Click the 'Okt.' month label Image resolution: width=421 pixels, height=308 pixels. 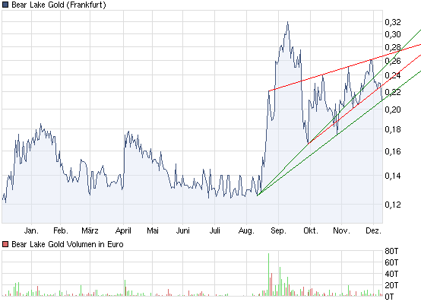[x=311, y=230]
